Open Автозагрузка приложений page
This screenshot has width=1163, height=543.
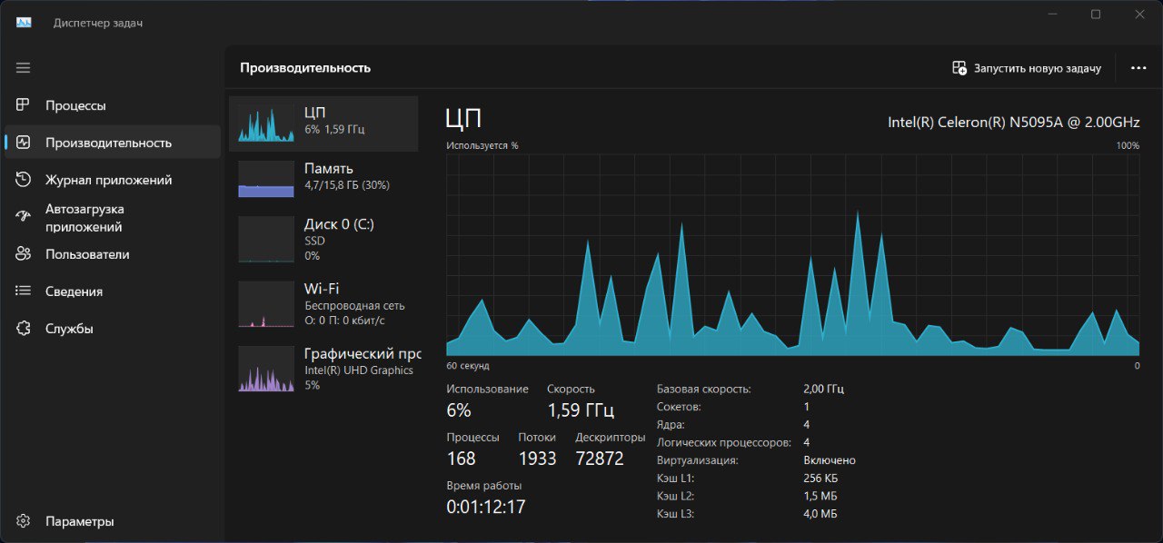[x=113, y=217]
